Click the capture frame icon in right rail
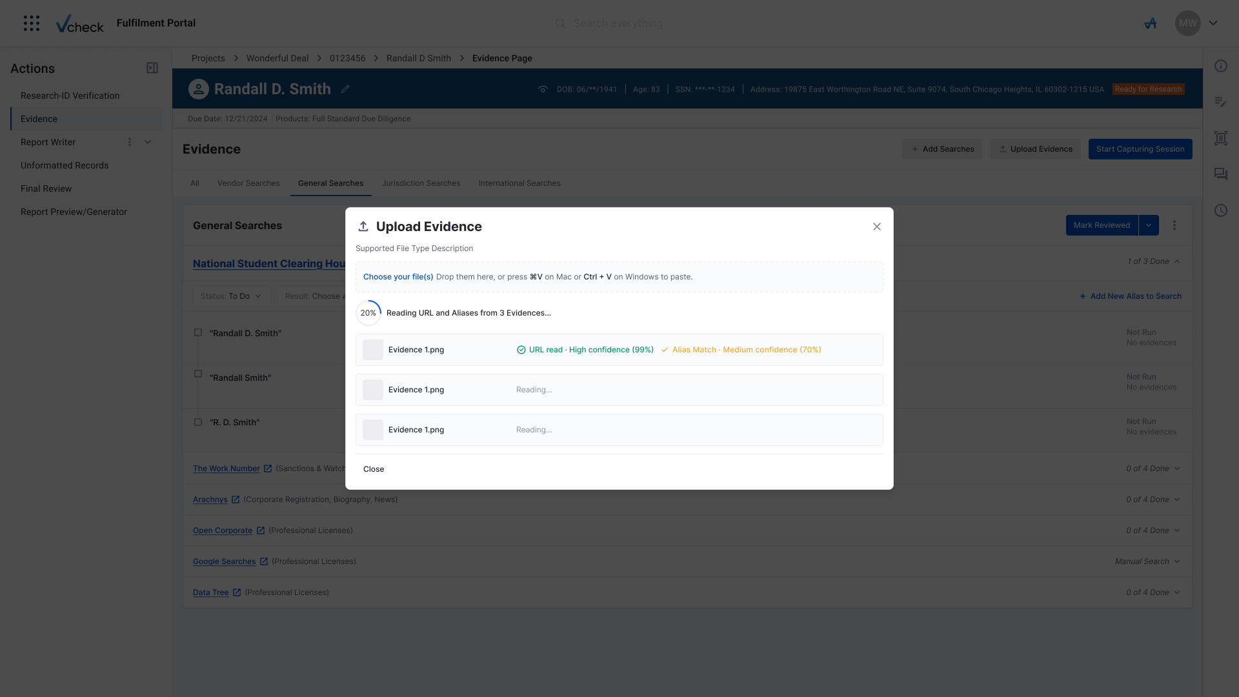 tap(1220, 138)
